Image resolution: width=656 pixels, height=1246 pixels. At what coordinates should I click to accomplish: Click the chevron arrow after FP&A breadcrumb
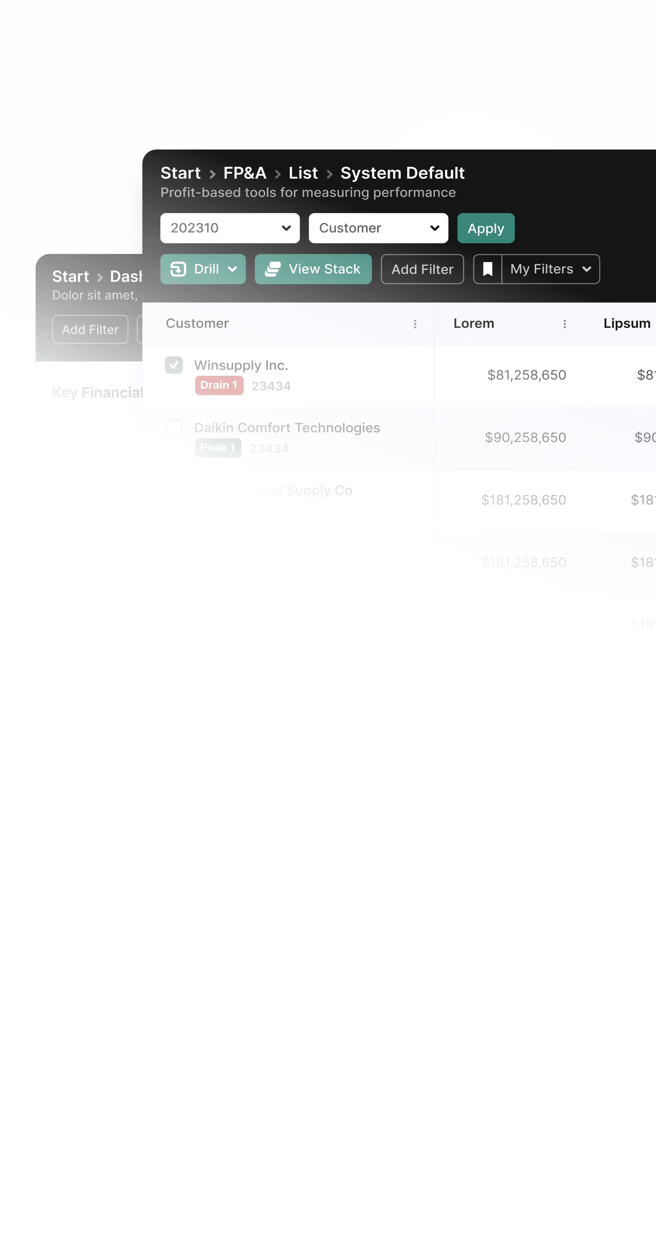[x=278, y=174]
